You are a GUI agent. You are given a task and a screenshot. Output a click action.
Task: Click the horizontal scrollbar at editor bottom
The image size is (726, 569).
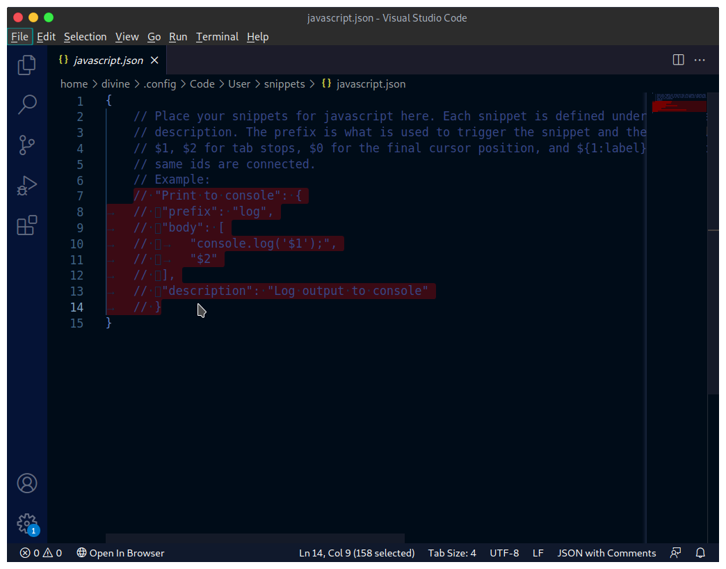tap(255, 538)
